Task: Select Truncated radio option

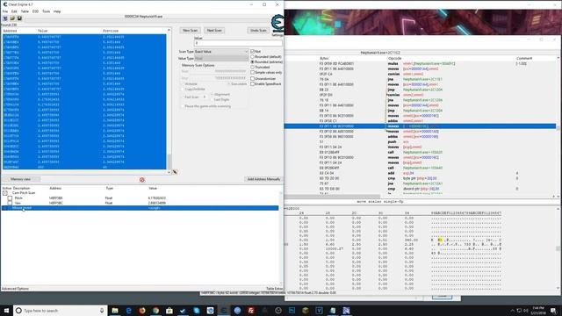Action: click(253, 67)
